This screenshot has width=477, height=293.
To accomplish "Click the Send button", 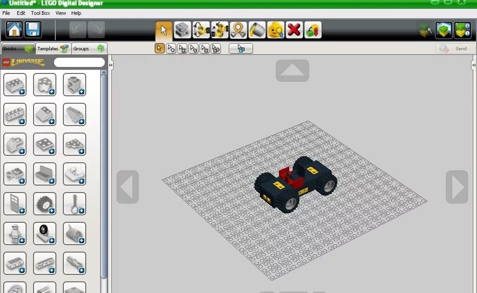I will tap(455, 48).
